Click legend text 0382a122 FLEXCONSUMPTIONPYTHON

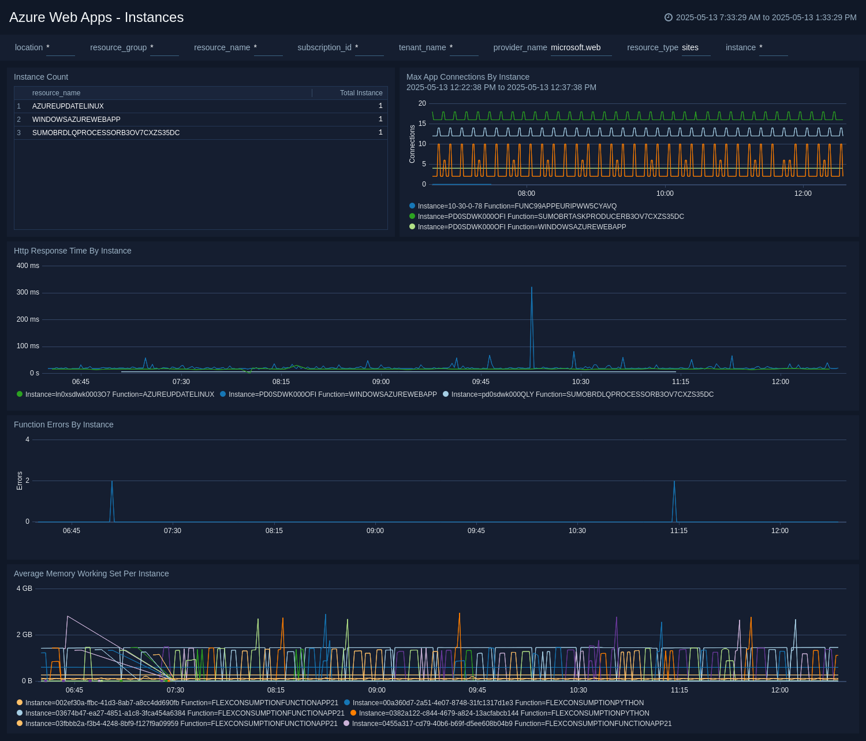[x=504, y=713]
